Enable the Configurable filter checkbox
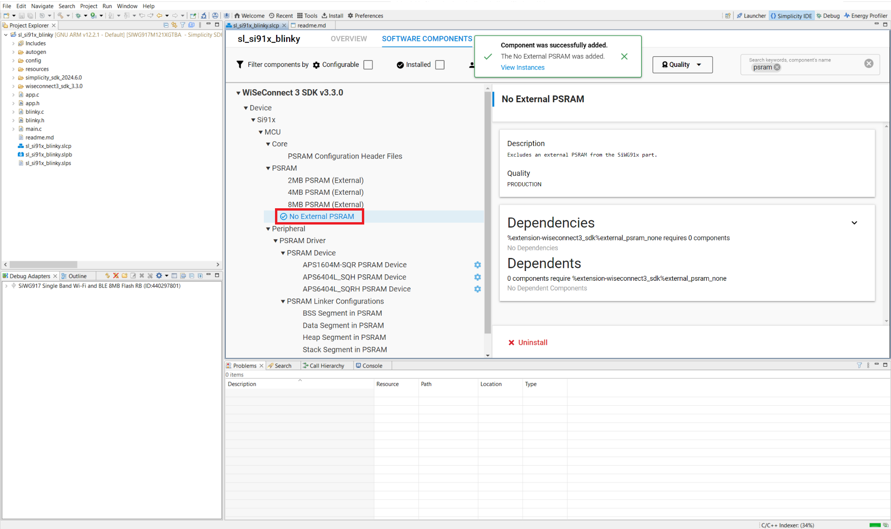The width and height of the screenshot is (891, 529). click(x=368, y=65)
